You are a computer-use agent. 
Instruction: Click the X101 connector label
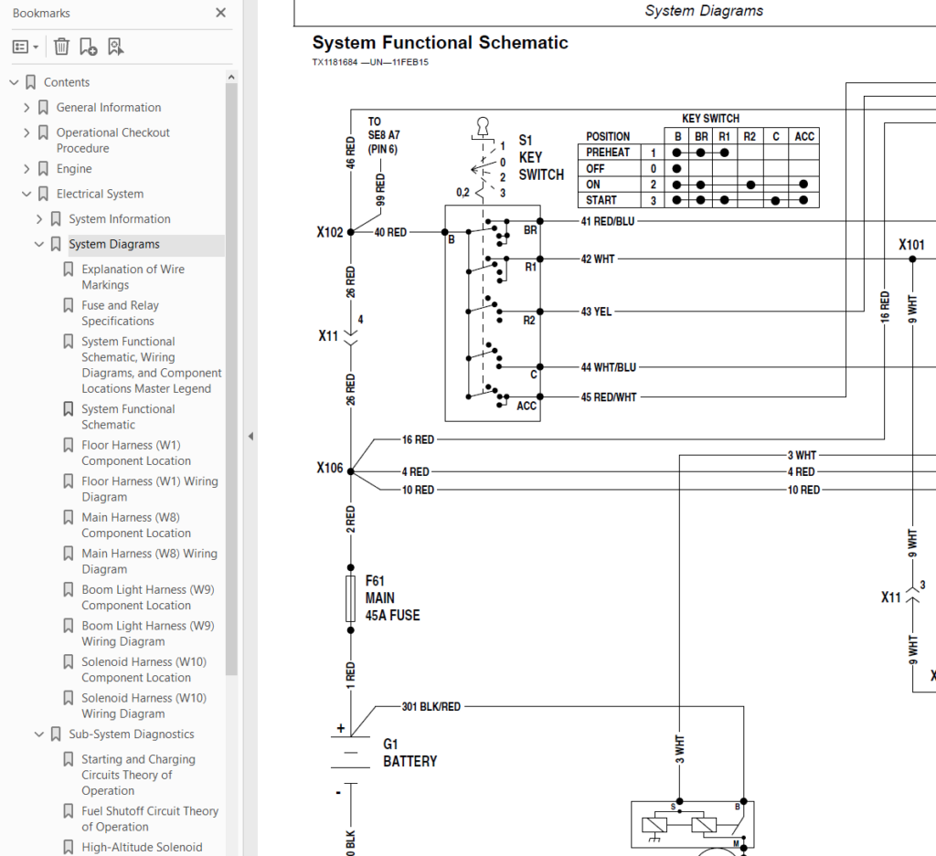(911, 245)
